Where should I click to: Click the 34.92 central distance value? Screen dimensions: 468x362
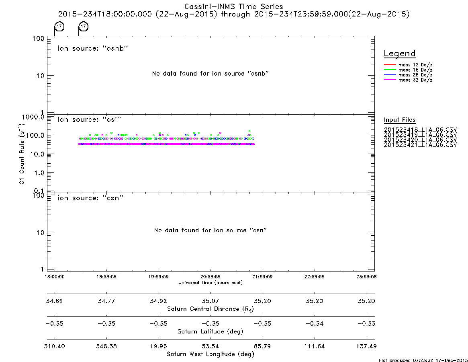click(159, 301)
